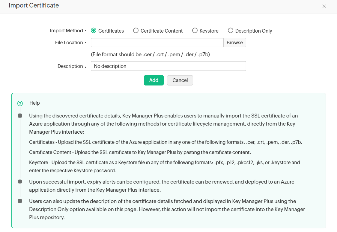Click the "Certificate Content - Upload" help line
337x232 pixels.
140,152
